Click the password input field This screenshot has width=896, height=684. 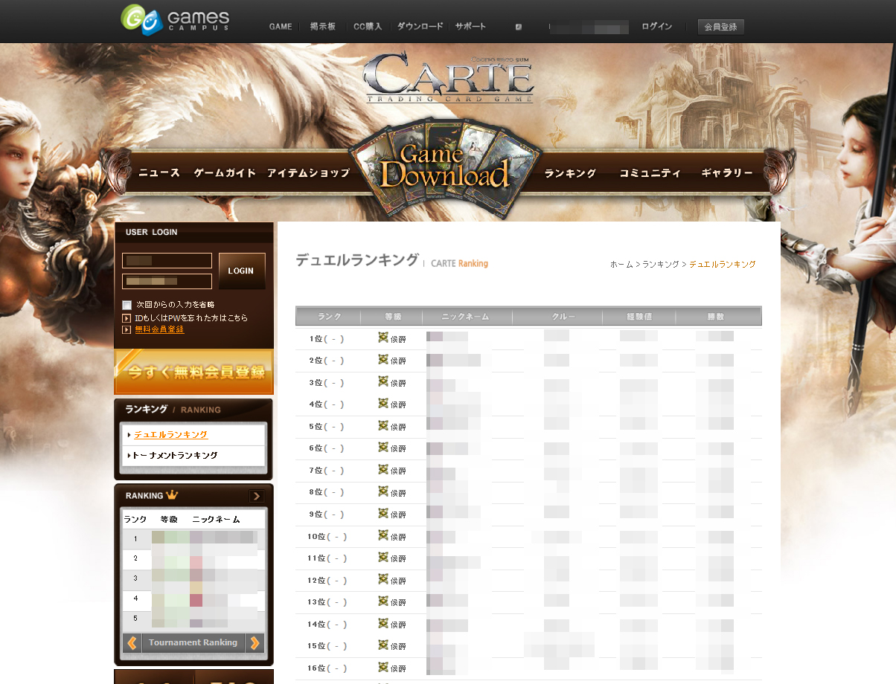pyautogui.click(x=167, y=281)
